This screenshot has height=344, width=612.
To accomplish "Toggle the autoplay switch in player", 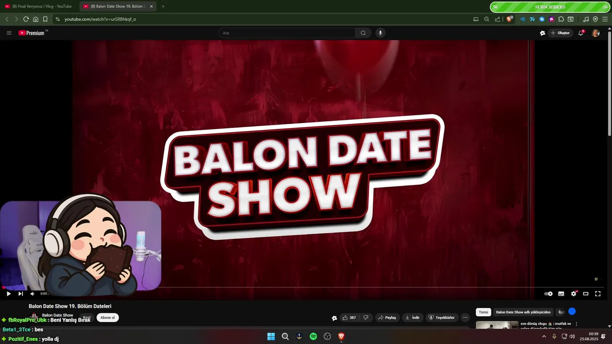I will click(548, 294).
